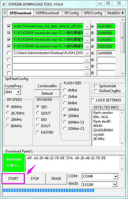This screenshot has height=199, width=128.
Task: Click the 0x001000 address field
Action: tap(106, 46)
